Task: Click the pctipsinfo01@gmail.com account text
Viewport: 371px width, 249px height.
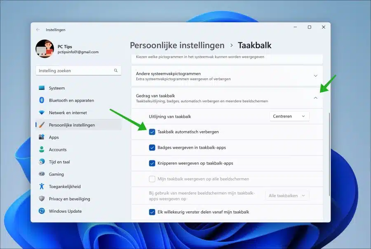Action: click(78, 52)
